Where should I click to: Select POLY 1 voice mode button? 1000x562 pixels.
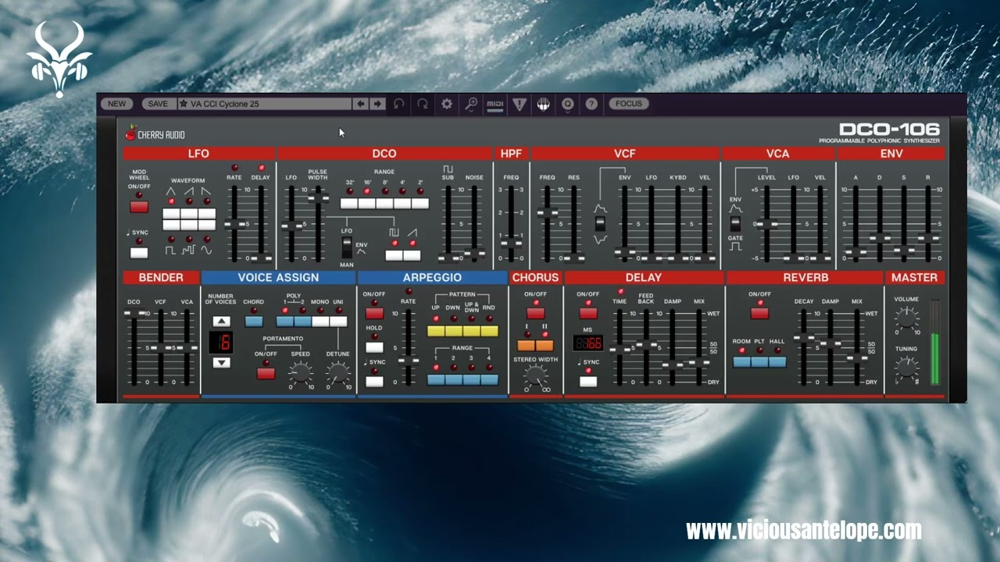(285, 321)
